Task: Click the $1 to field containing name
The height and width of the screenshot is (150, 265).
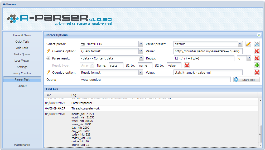Action: [x=145, y=65]
